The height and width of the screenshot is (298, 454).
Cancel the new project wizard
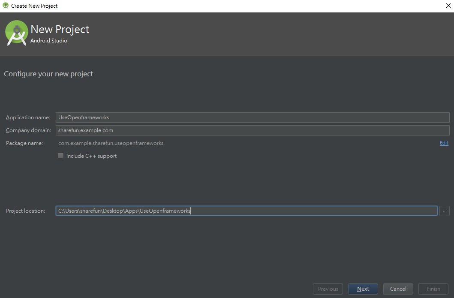pos(398,289)
